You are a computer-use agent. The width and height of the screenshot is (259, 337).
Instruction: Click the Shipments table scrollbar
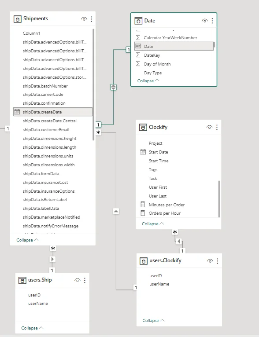[x=93, y=84]
